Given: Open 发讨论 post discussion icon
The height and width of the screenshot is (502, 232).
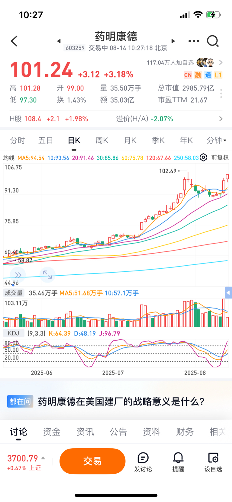Looking at the screenshot, I should (143, 462).
